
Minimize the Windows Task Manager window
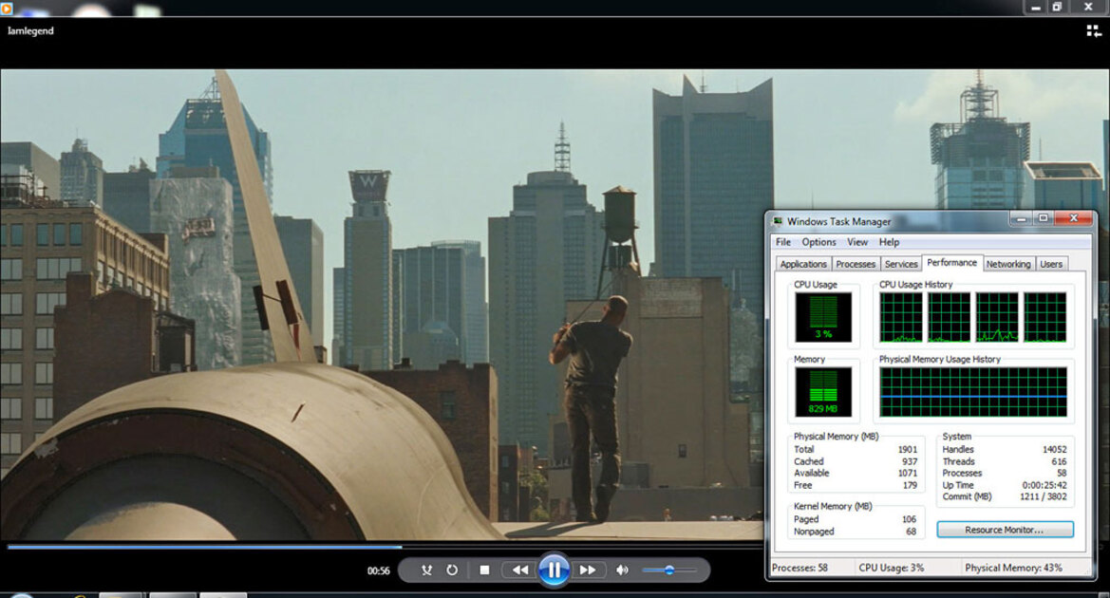[x=1021, y=218]
